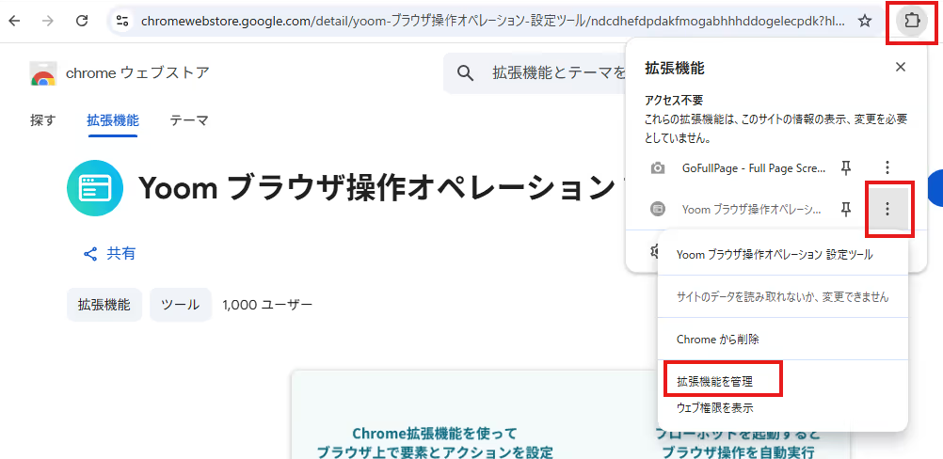Switch to the テーマ tab
Image resolution: width=943 pixels, height=459 pixels.
[189, 120]
